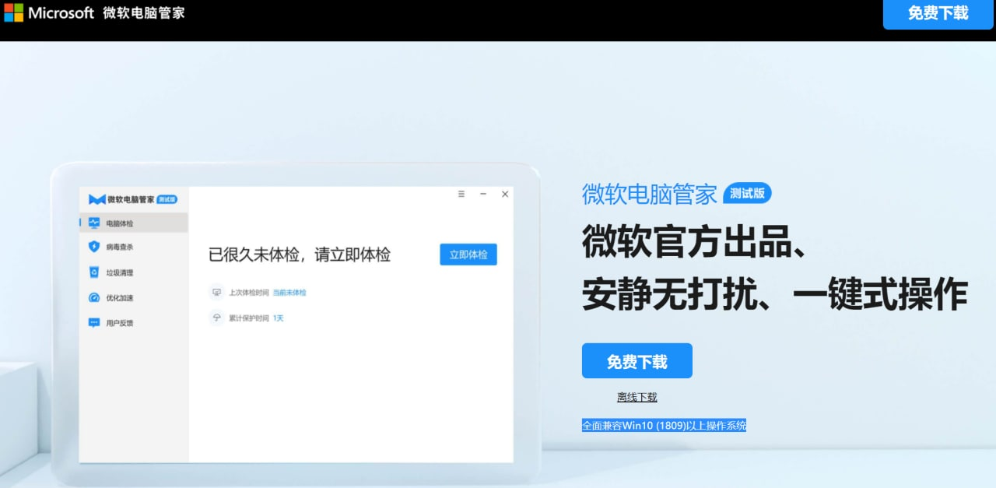Click the Microsoft wordmark in header

pos(61,13)
